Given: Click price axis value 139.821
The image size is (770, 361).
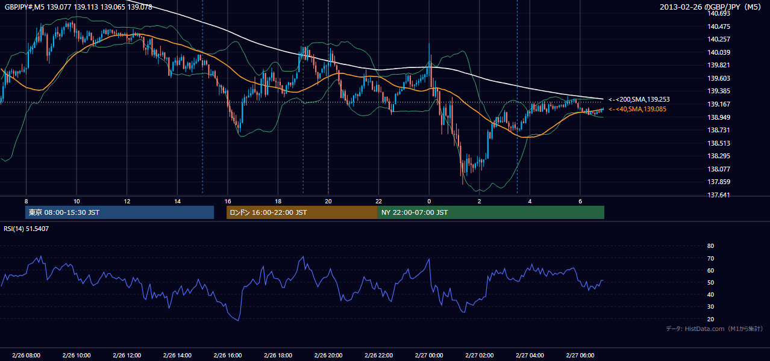Looking at the screenshot, I should (718, 65).
